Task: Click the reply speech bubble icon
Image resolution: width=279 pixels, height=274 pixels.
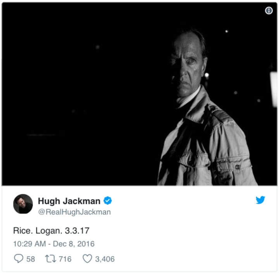Action: 19,258
